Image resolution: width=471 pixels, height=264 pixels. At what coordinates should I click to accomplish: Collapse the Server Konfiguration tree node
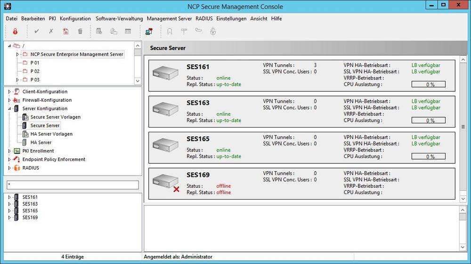tap(9, 109)
